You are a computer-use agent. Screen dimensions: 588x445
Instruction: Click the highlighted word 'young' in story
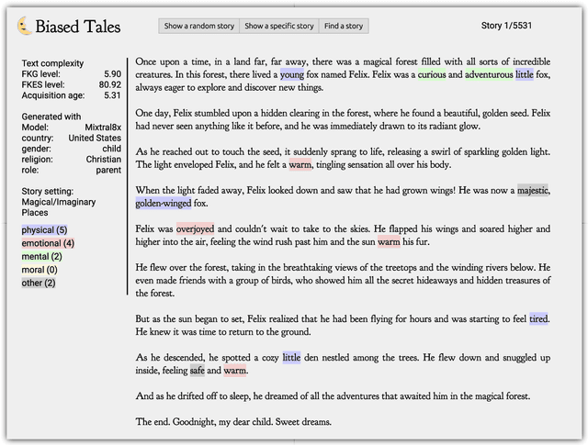[x=291, y=73]
